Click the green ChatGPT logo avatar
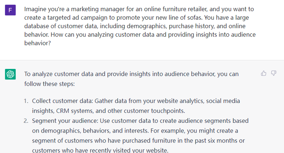 coord(10,74)
